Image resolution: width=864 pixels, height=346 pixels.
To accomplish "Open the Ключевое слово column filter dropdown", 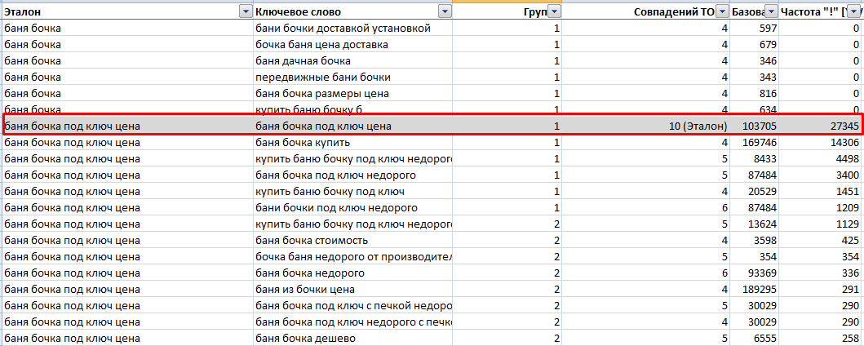I will point(443,12).
